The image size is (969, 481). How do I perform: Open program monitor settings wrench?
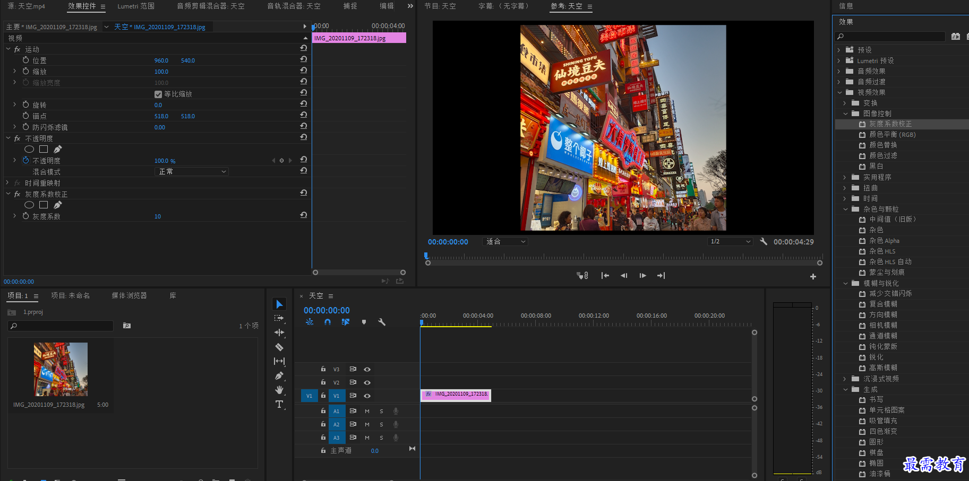pos(764,241)
